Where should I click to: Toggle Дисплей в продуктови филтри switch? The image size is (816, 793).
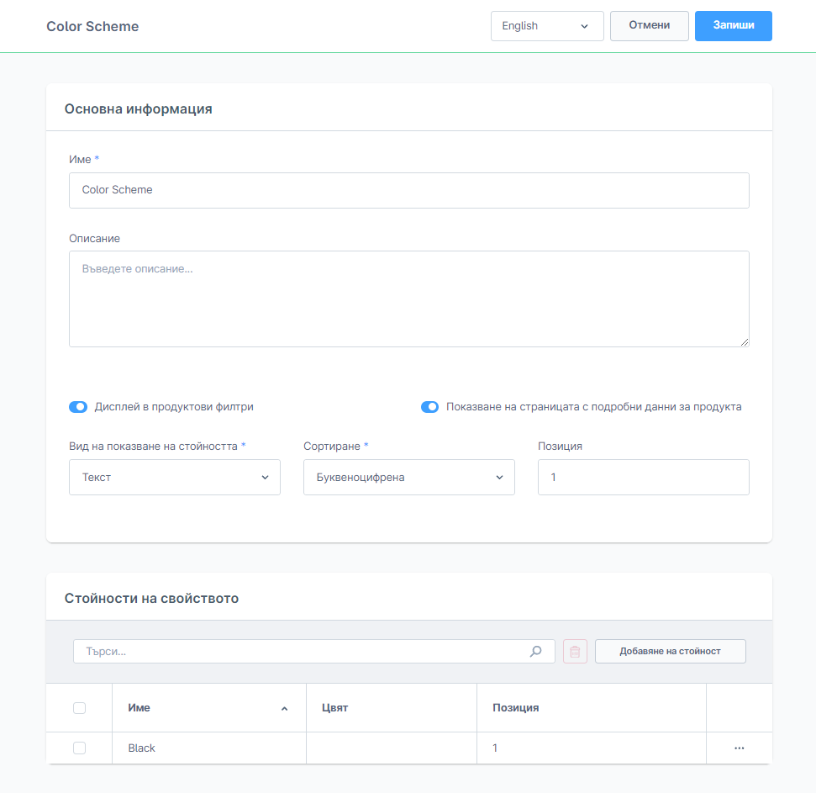(x=78, y=407)
